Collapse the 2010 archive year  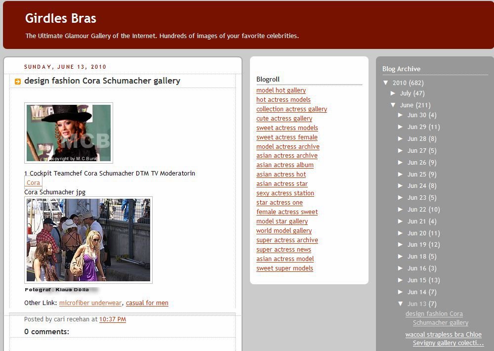[x=386, y=83]
